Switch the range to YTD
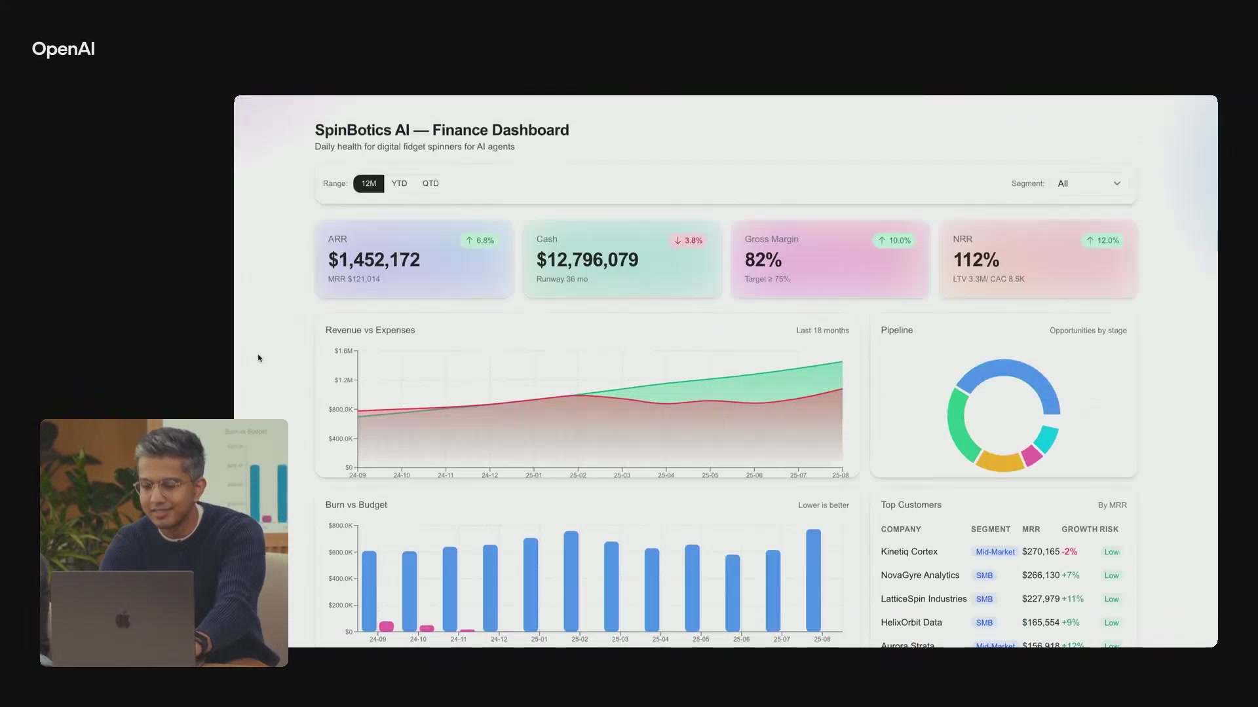The width and height of the screenshot is (1258, 707). point(399,183)
